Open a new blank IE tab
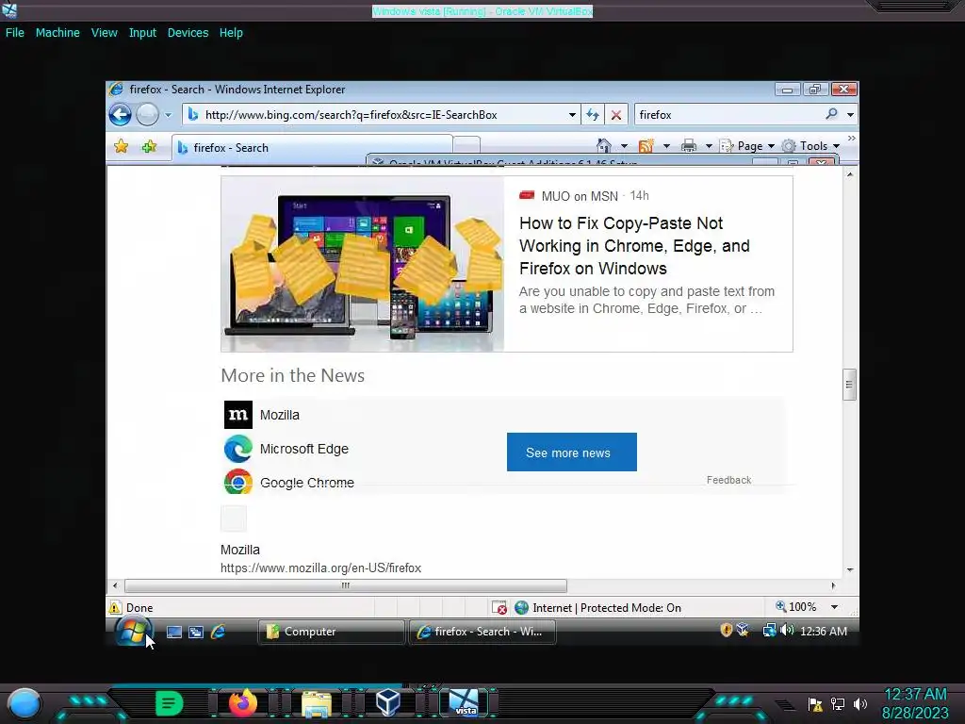 (466, 145)
